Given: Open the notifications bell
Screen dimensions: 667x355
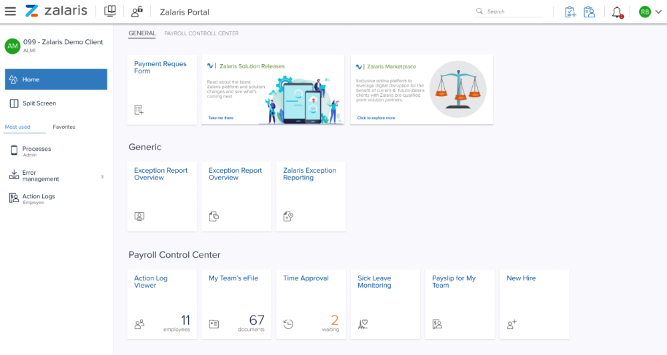Looking at the screenshot, I should 617,12.
